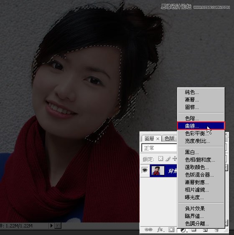Choose 圖樣... fill layer option
Screen dimensions: 234x235
point(201,107)
